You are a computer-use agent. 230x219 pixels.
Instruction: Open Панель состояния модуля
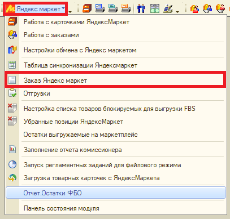(x=116, y=208)
